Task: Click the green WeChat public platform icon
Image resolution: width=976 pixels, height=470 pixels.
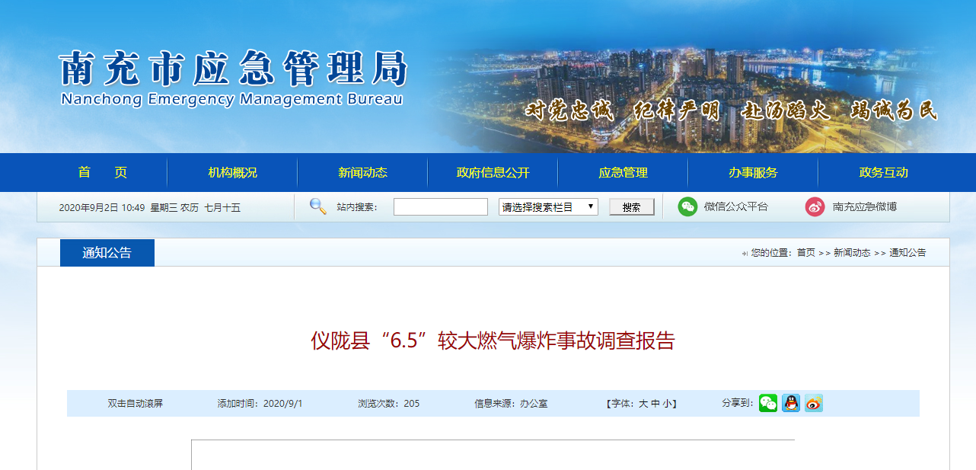Action: pos(687,206)
